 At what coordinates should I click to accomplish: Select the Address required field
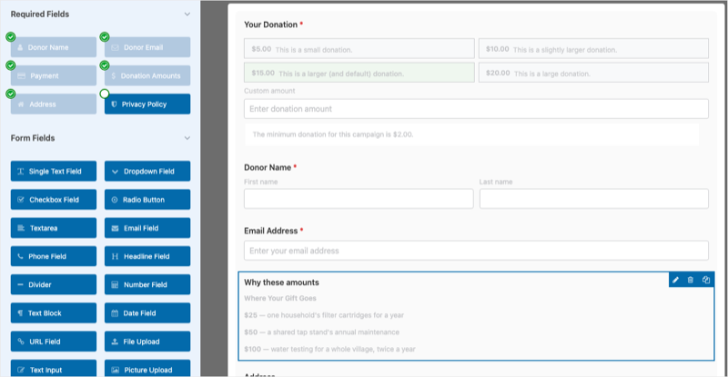54,104
